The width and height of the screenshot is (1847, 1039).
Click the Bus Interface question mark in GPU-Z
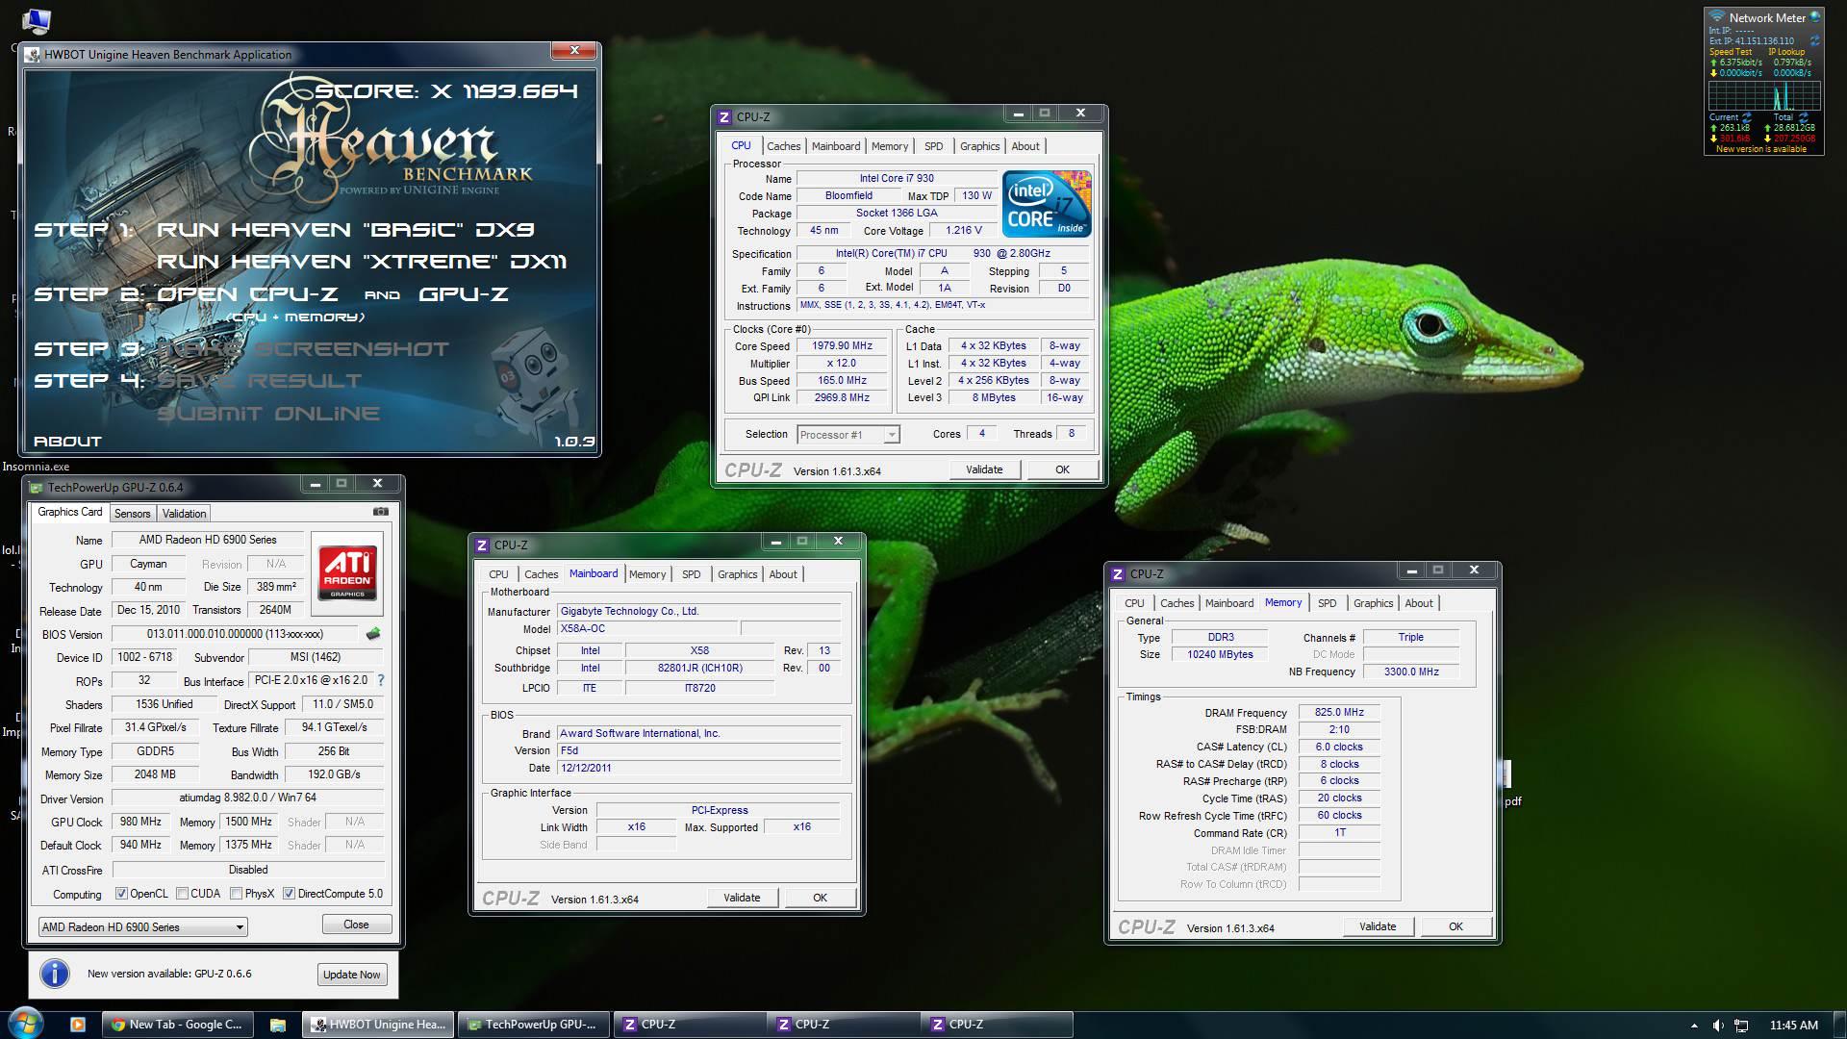(381, 680)
